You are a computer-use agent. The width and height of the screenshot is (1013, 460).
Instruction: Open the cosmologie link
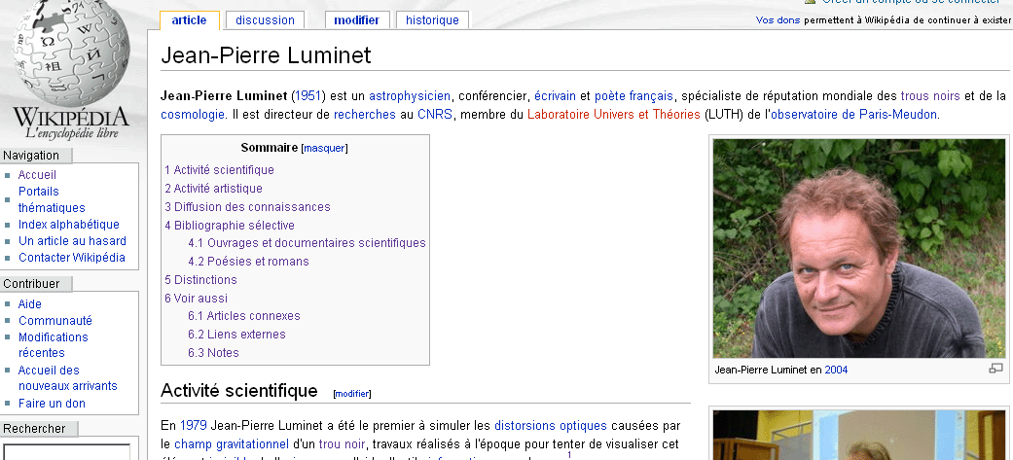point(193,115)
